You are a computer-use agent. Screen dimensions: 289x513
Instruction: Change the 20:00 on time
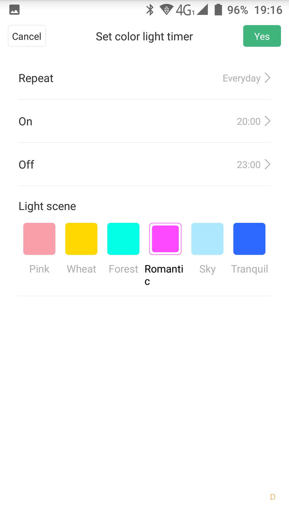coord(249,121)
